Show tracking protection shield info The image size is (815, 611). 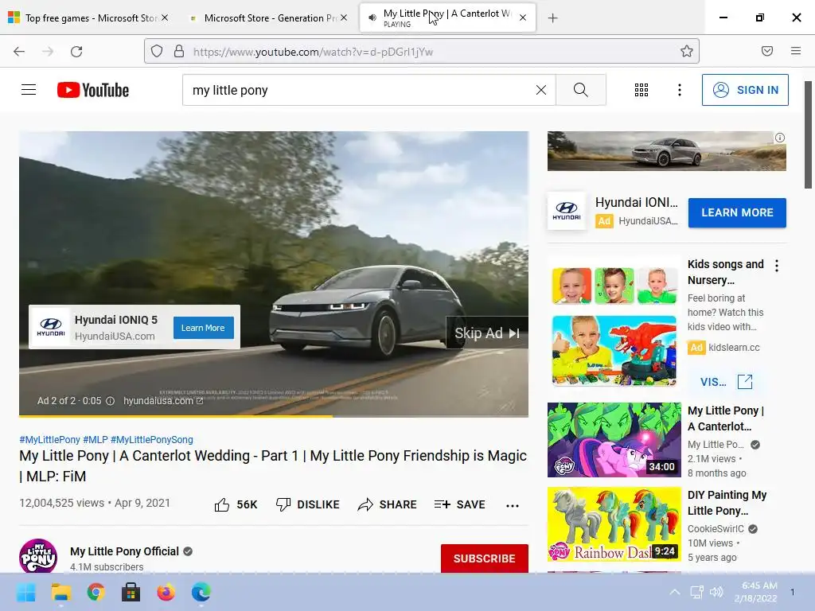coord(157,51)
